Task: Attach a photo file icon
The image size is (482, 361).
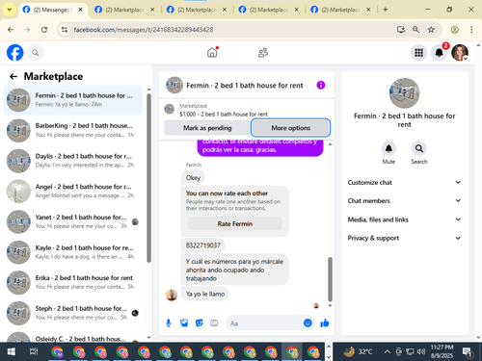Action: click(184, 323)
